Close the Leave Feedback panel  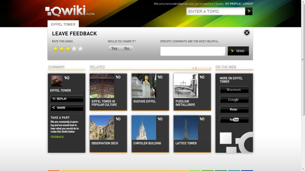click(x=247, y=33)
